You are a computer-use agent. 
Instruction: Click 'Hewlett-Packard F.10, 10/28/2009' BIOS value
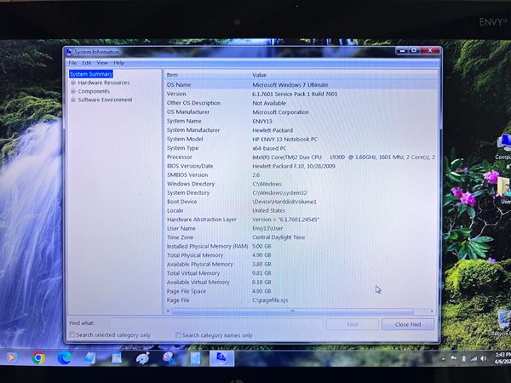coord(294,166)
